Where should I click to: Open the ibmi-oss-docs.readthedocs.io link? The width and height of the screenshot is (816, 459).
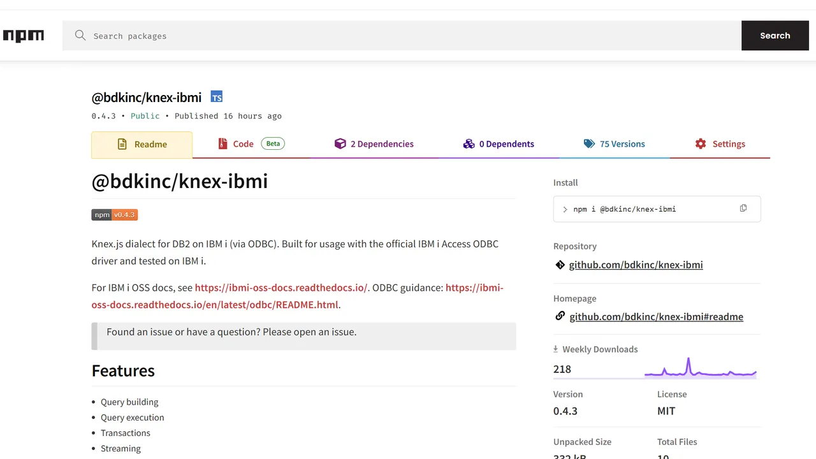[281, 288]
